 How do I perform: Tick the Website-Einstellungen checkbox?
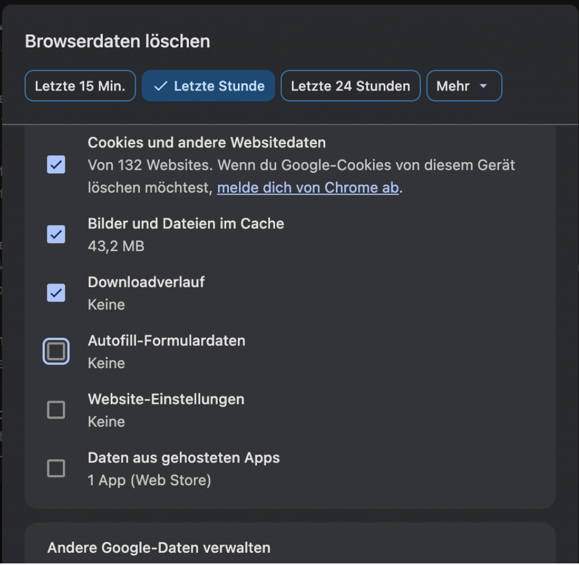pyautogui.click(x=56, y=410)
